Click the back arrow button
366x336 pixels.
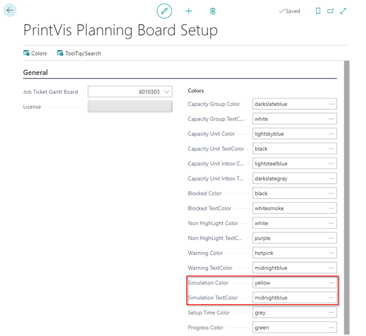(10, 11)
